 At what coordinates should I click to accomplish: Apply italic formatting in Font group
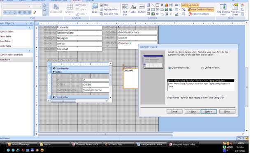coord(10,12)
